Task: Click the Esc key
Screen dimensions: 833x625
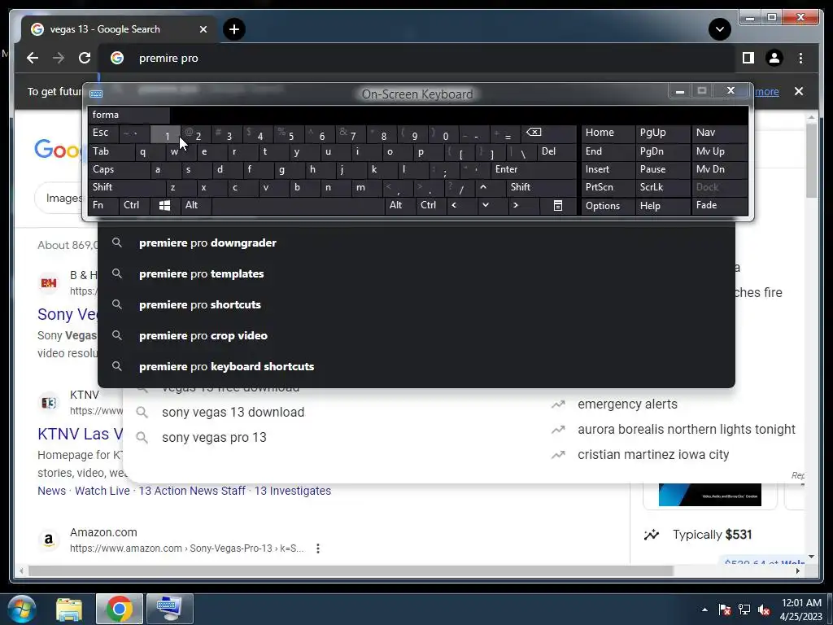Action: pos(103,133)
